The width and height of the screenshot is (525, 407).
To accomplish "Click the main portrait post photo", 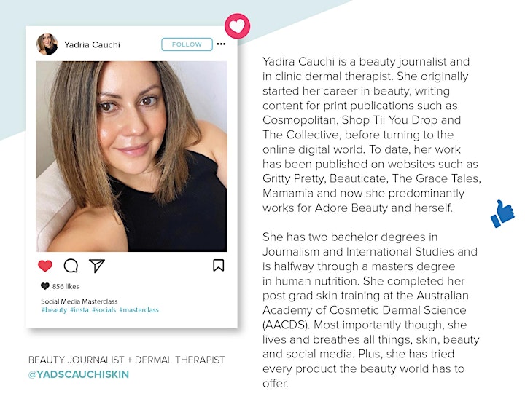I will tap(131, 157).
